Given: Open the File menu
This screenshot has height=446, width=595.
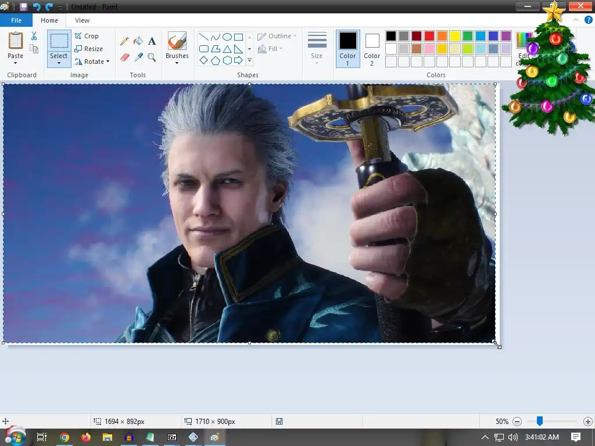Looking at the screenshot, I should coord(16,20).
